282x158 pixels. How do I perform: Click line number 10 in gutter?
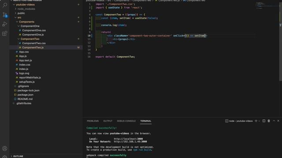tap(89, 36)
